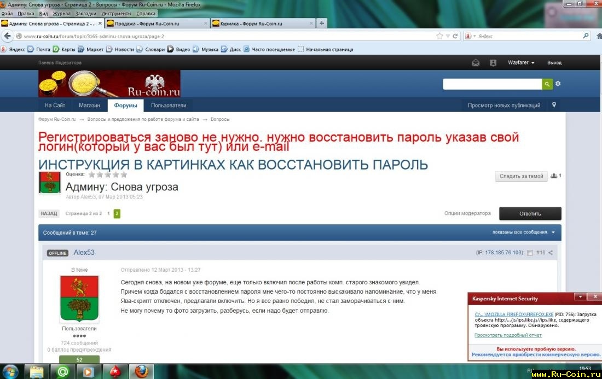602x379 pixels.
Task: Expand the Wayfarer user menu
Action: [x=521, y=62]
